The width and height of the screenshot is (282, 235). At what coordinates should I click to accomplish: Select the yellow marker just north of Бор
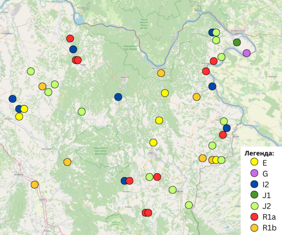(x=153, y=142)
